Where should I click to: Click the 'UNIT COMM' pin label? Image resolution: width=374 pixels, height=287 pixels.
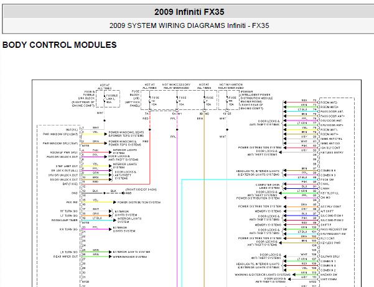pos(329,279)
